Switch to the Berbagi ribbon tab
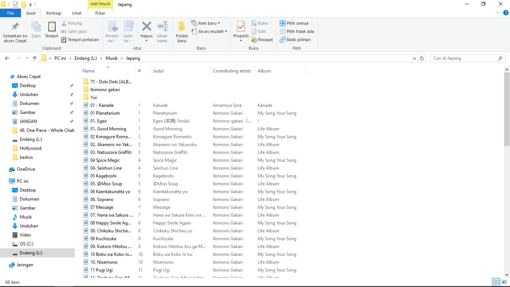 tap(54, 13)
